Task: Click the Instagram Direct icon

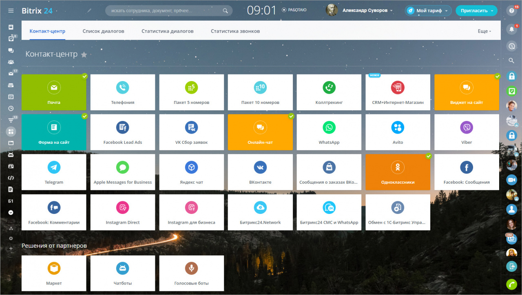Action: pyautogui.click(x=122, y=208)
